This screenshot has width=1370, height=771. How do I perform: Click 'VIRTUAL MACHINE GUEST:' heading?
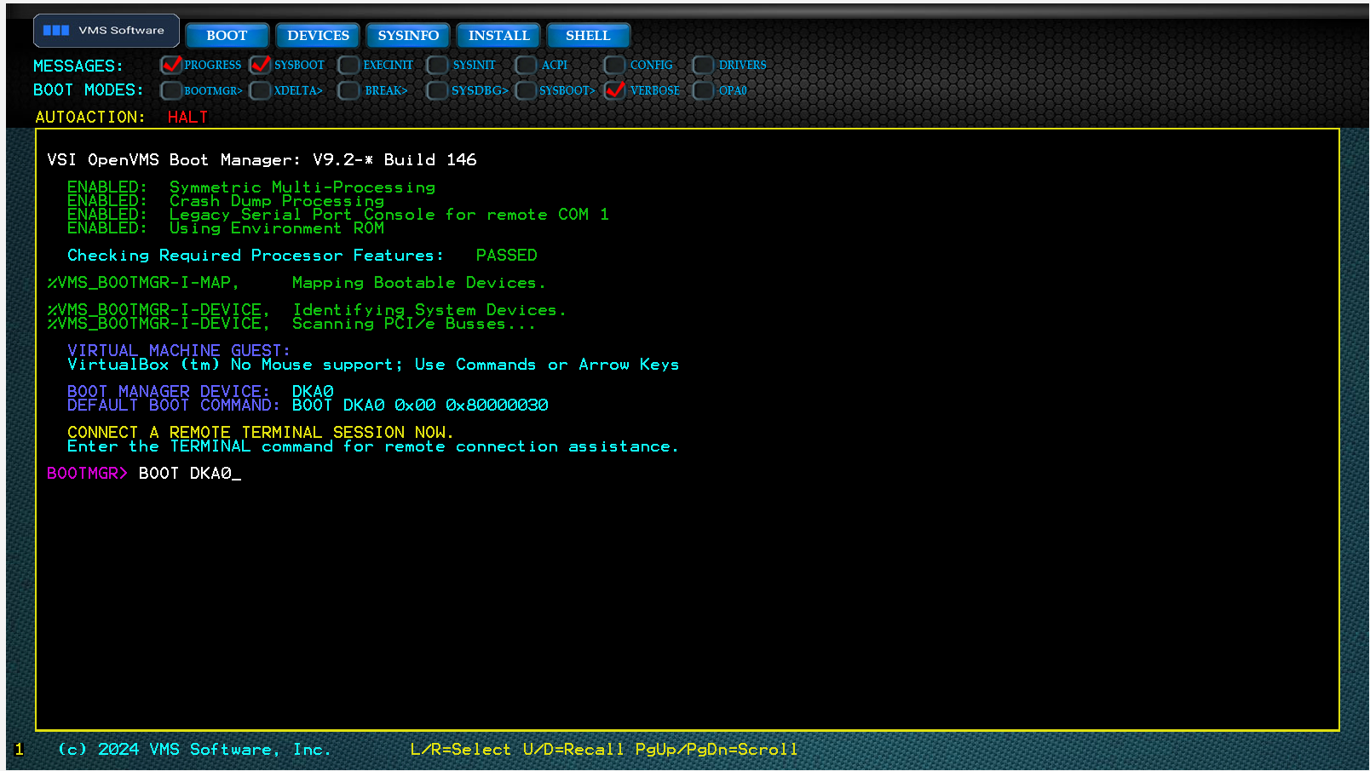click(179, 350)
